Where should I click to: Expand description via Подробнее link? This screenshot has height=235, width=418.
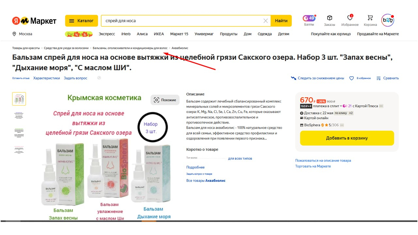tap(195, 167)
